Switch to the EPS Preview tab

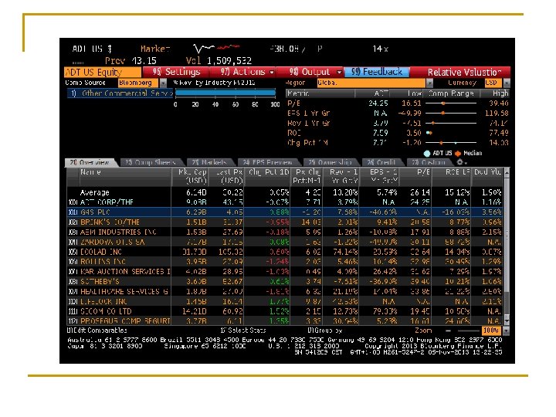[267, 162]
